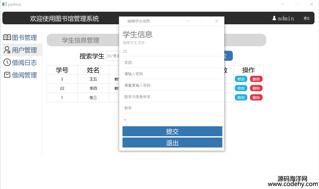The width and height of the screenshot is (319, 189).
Task: Minimize the 编辑学生信息 dialog
Action: point(188,21)
